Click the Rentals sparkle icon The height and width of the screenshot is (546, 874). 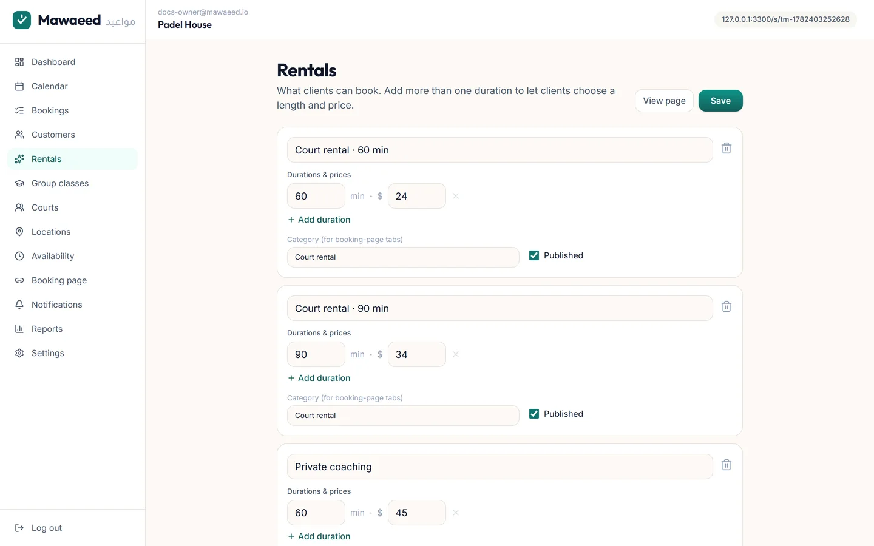pyautogui.click(x=19, y=159)
